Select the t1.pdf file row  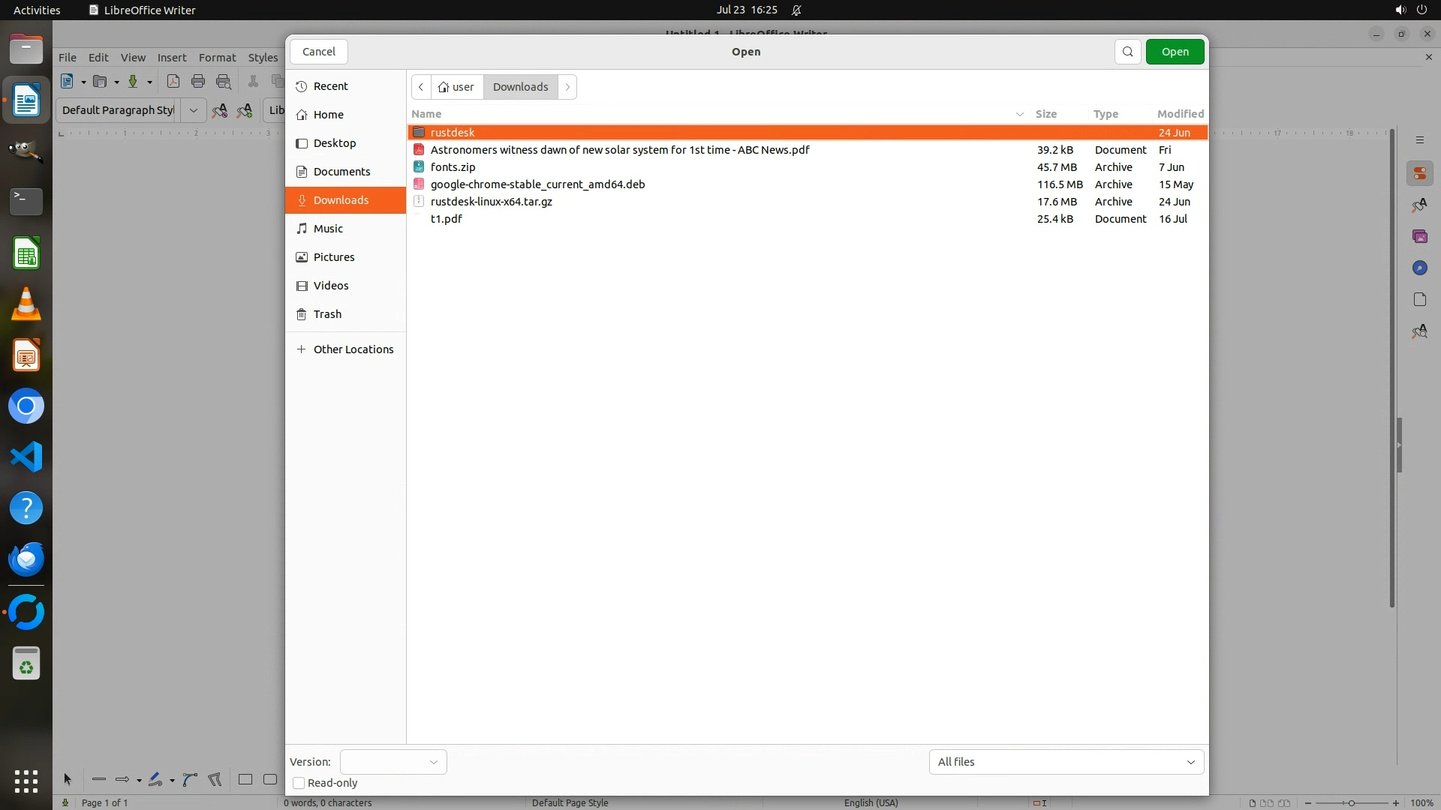(447, 219)
